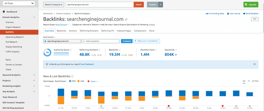Click the question mark icon in feedback banner
The width and height of the screenshot is (264, 111).
tap(47, 64)
